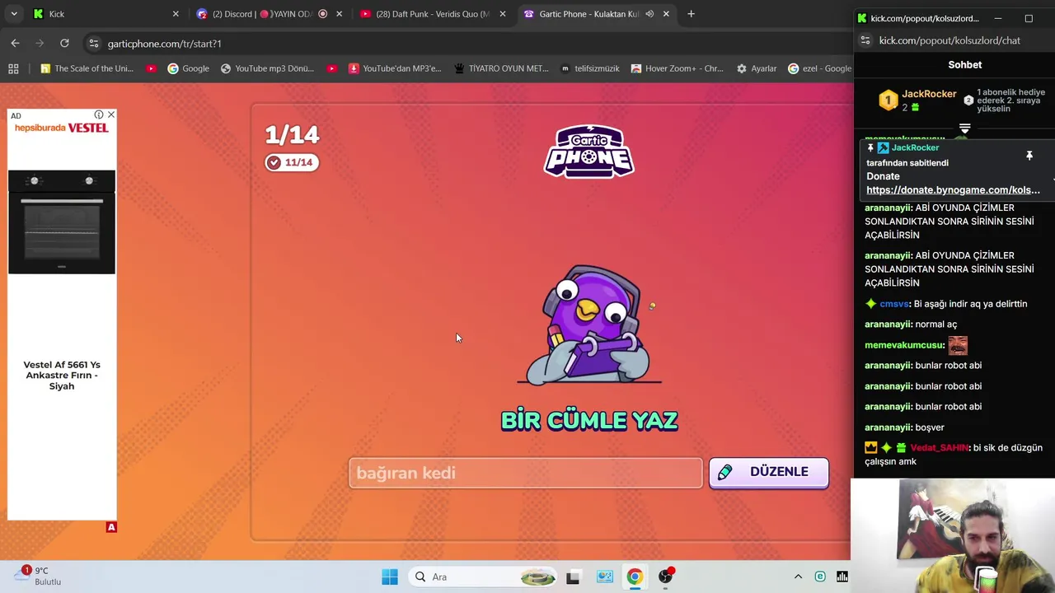
Task: Close the Kick tab
Action: tap(176, 14)
